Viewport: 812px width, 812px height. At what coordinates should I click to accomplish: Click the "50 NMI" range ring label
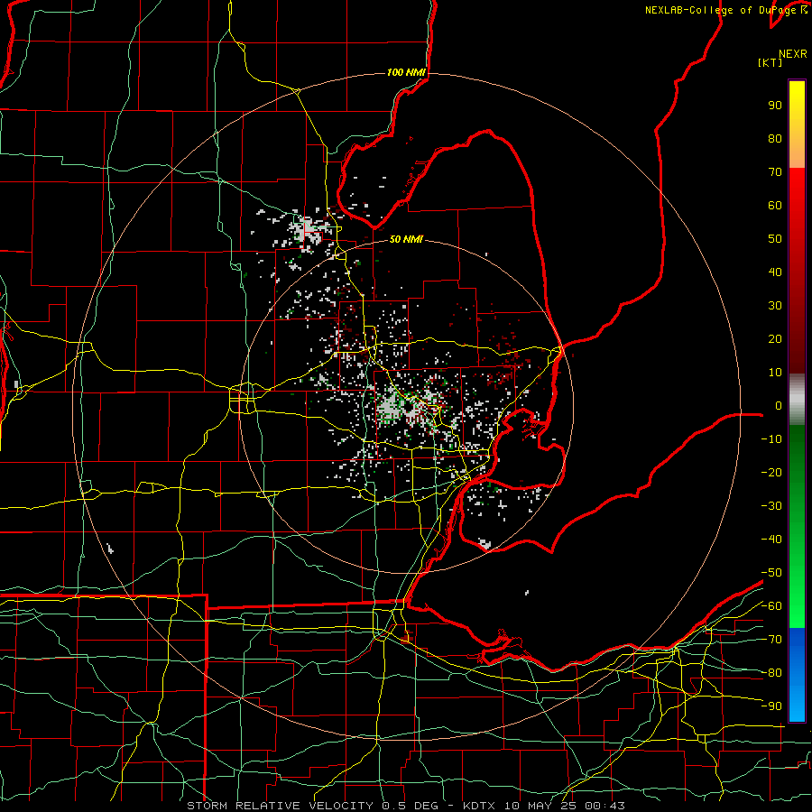pos(406,239)
